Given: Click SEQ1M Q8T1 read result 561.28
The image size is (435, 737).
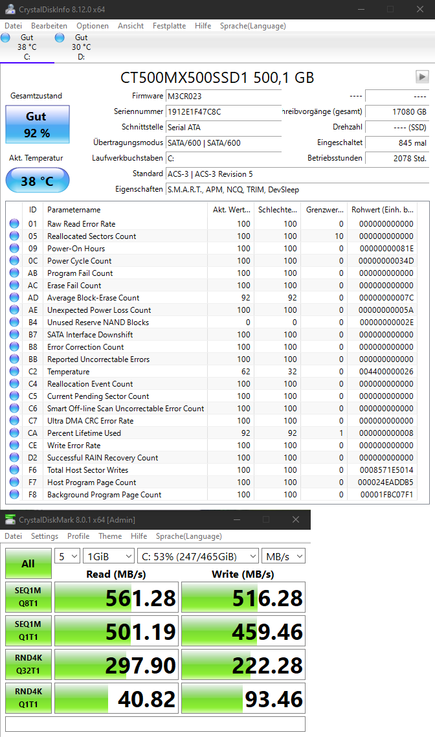Looking at the screenshot, I should [117, 597].
